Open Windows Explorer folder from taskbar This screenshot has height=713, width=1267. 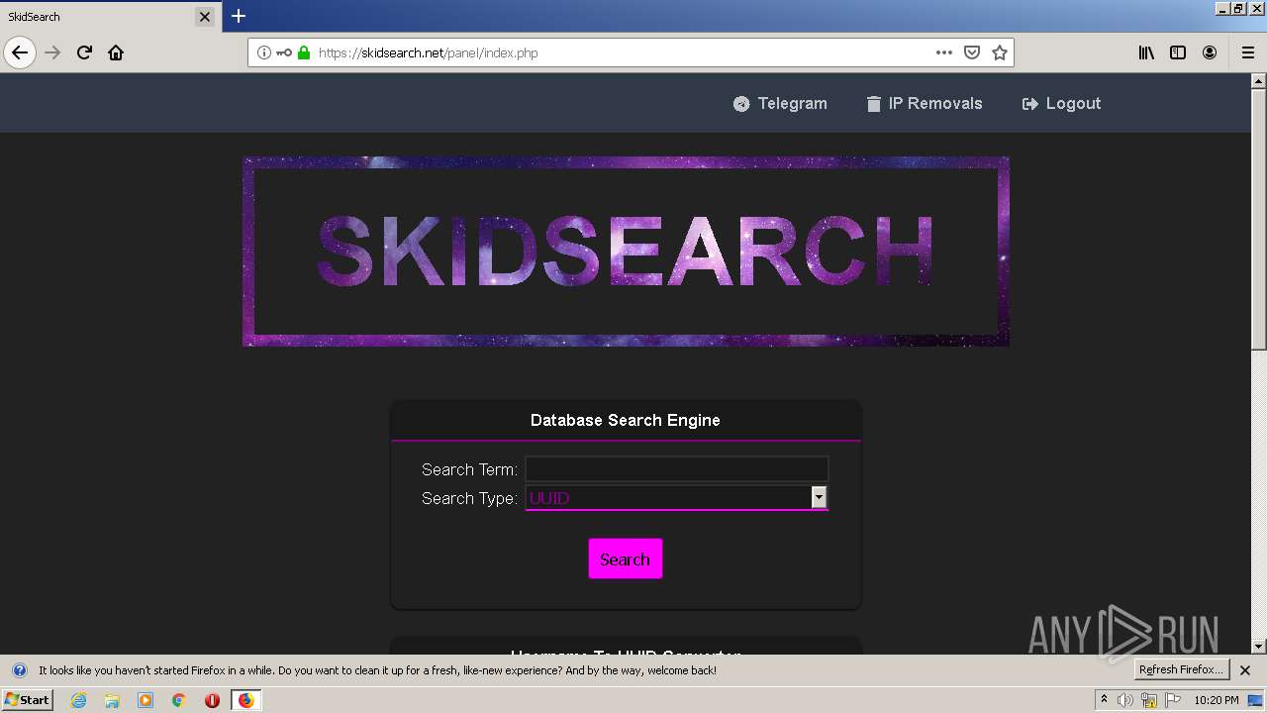pos(112,700)
